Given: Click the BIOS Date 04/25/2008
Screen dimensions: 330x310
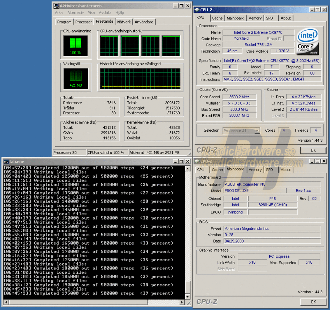Looking at the screenshot, I should pyautogui.click(x=272, y=241).
